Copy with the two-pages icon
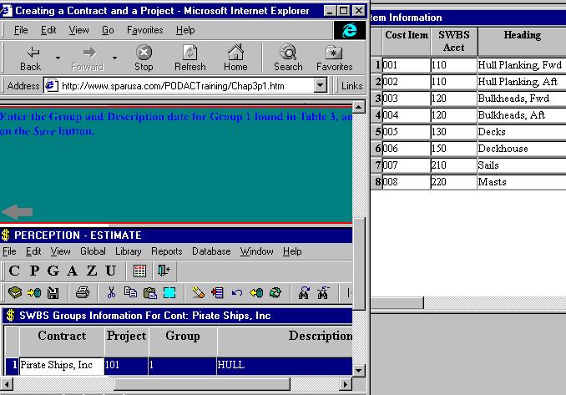Image resolution: width=566 pixels, height=395 pixels. tap(130, 293)
